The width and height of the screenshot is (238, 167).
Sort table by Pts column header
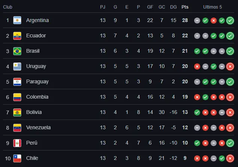[x=185, y=7]
